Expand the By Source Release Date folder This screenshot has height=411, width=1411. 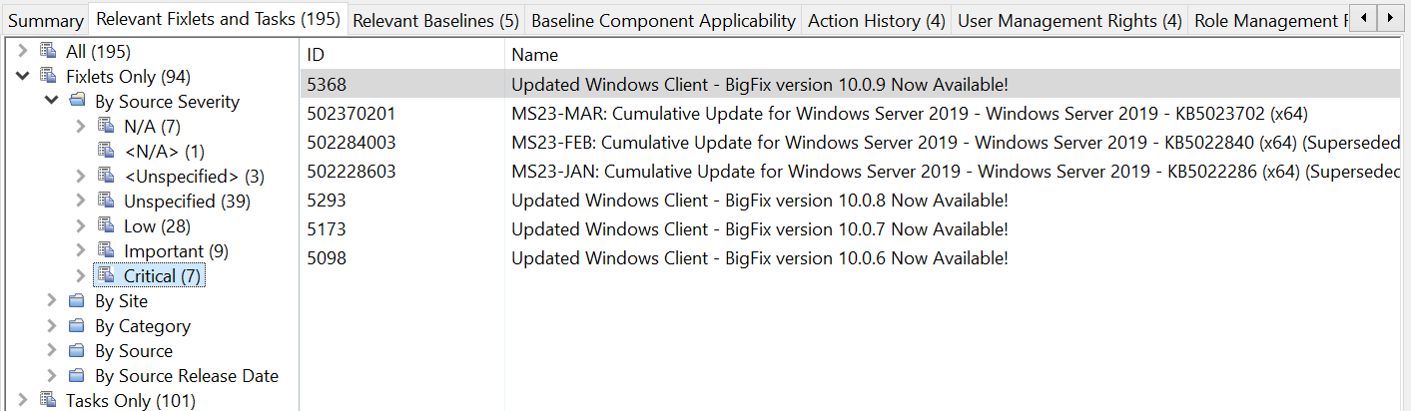[x=52, y=376]
